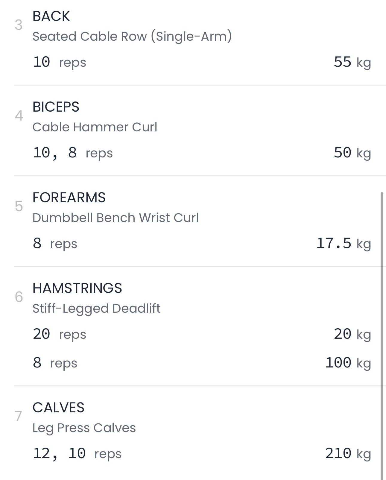Open Dumbbell Bench Wrist Curl exercise
This screenshot has height=480, width=386.
click(x=116, y=218)
